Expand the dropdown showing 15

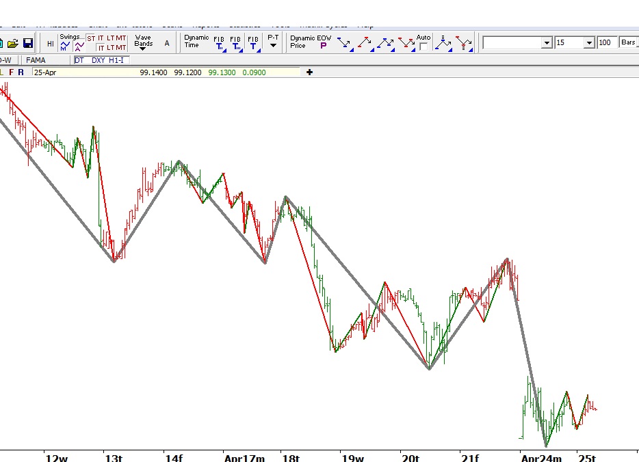click(x=589, y=43)
